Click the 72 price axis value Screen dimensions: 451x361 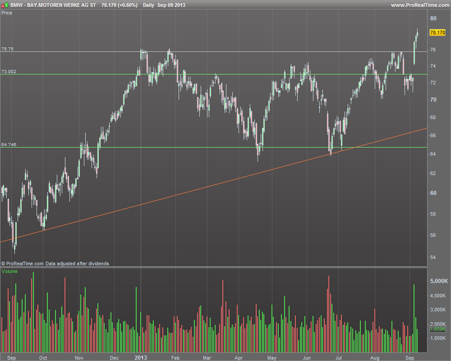pos(433,83)
